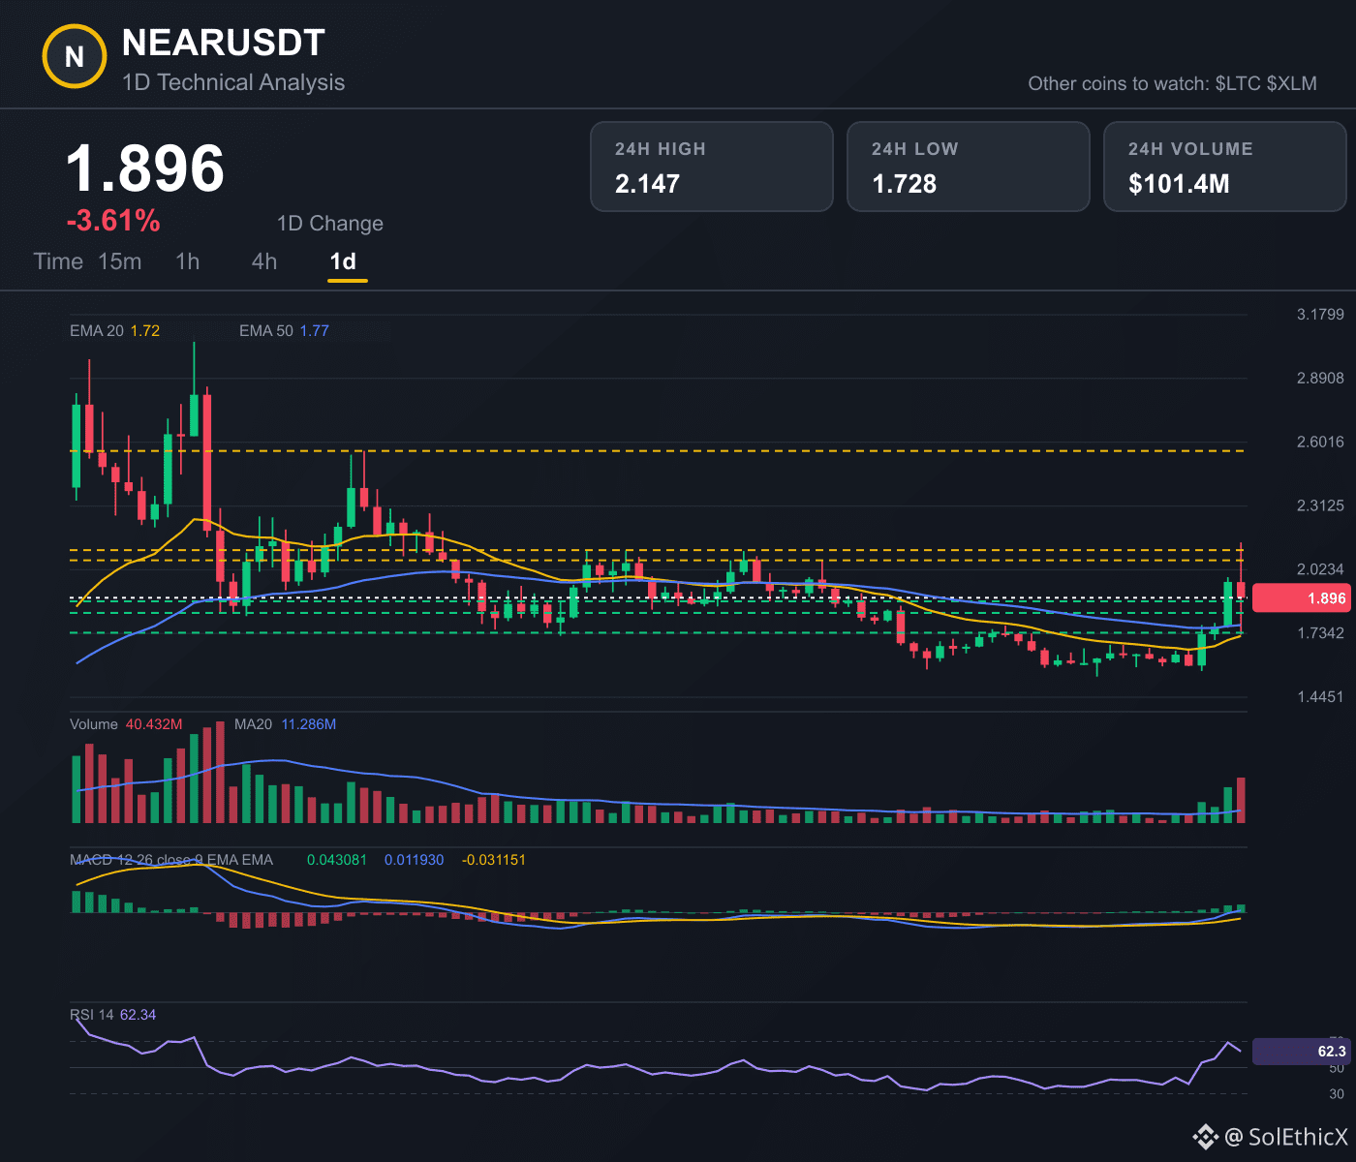Viewport: 1356px width, 1162px height.
Task: Switch to the 1h timeframe
Action: pyautogui.click(x=188, y=261)
